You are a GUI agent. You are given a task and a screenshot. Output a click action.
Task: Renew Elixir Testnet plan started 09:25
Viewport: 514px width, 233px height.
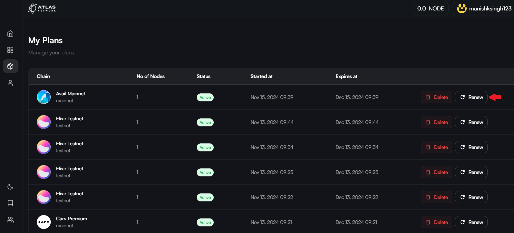[x=471, y=172]
